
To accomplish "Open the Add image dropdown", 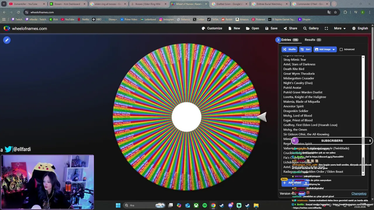I will [325, 49].
